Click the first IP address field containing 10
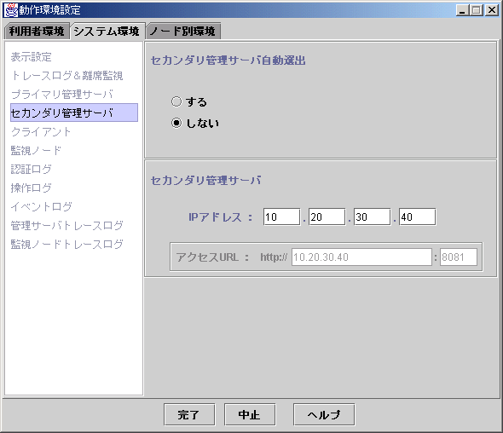Screen dimensions: 503x433 [x=281, y=216]
